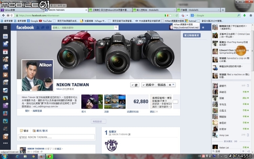Screen dimensions: 254x159
Task: Open the 活動 events thumbnail collage
Action: click(115, 102)
